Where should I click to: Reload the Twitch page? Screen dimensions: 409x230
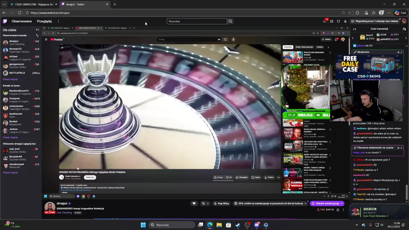(x=19, y=13)
